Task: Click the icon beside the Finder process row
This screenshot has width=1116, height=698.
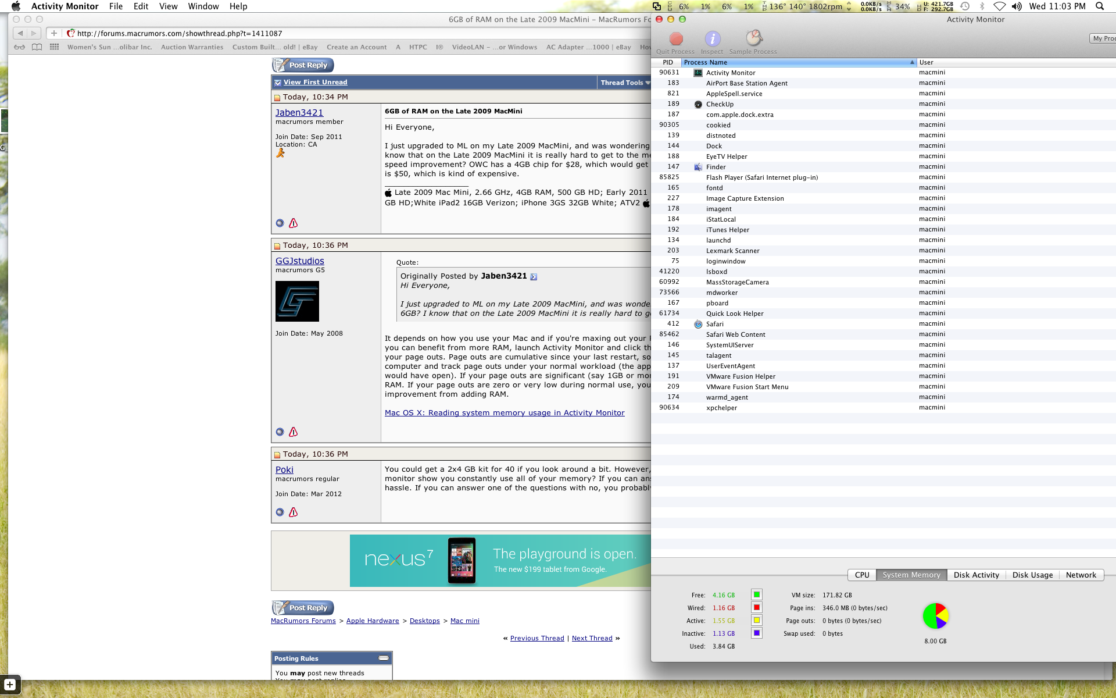Action: pos(698,167)
